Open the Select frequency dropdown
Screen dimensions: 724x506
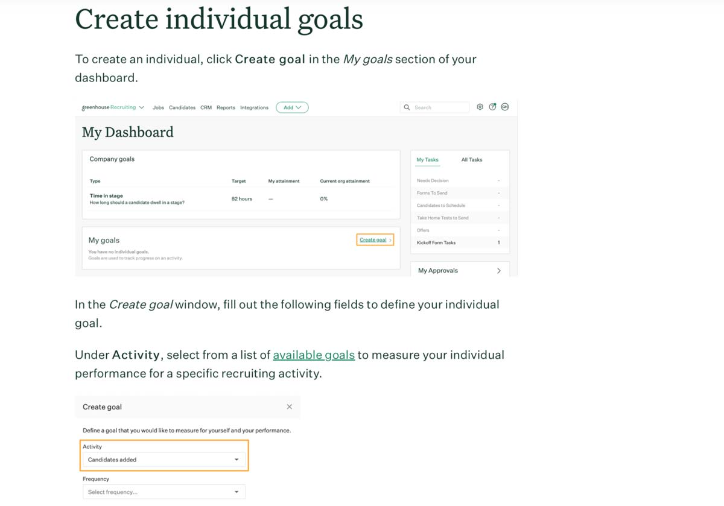(164, 491)
